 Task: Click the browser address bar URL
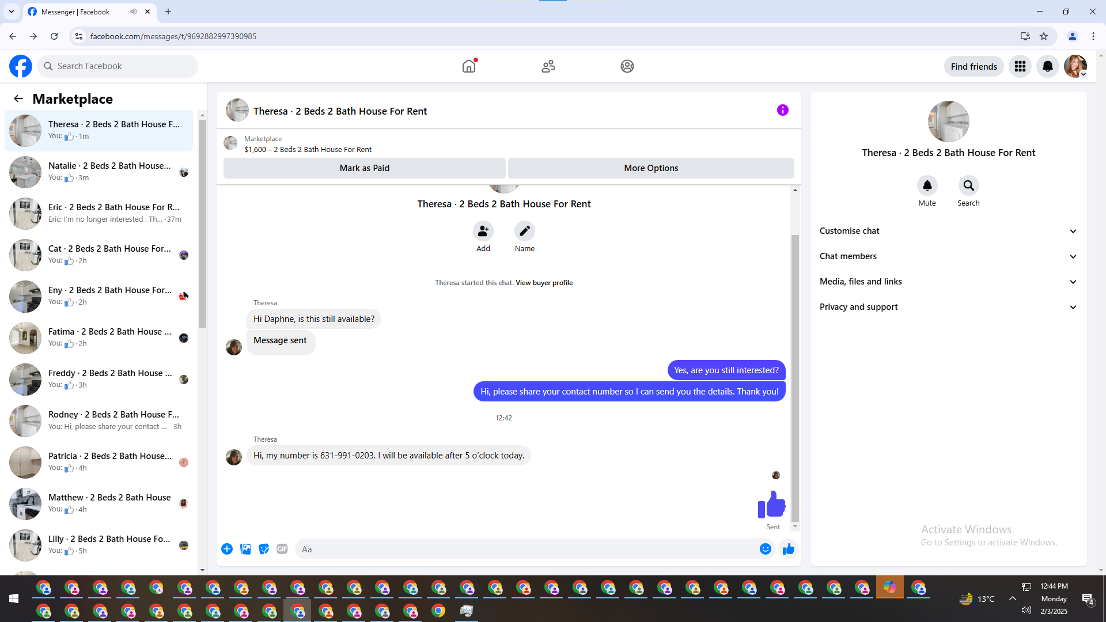pos(173,36)
